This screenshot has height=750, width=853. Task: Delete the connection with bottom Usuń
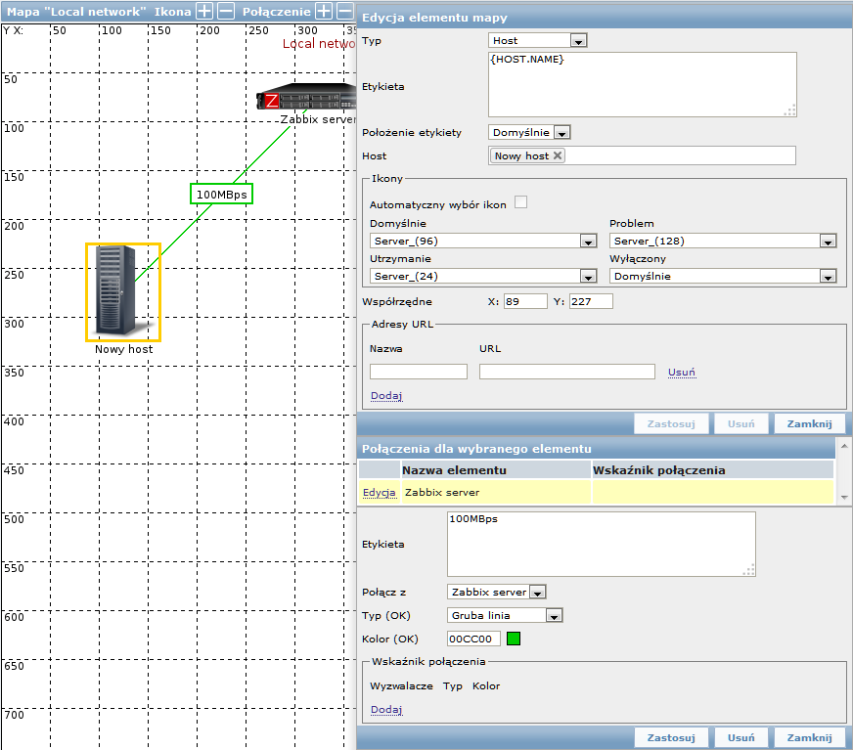(x=741, y=737)
